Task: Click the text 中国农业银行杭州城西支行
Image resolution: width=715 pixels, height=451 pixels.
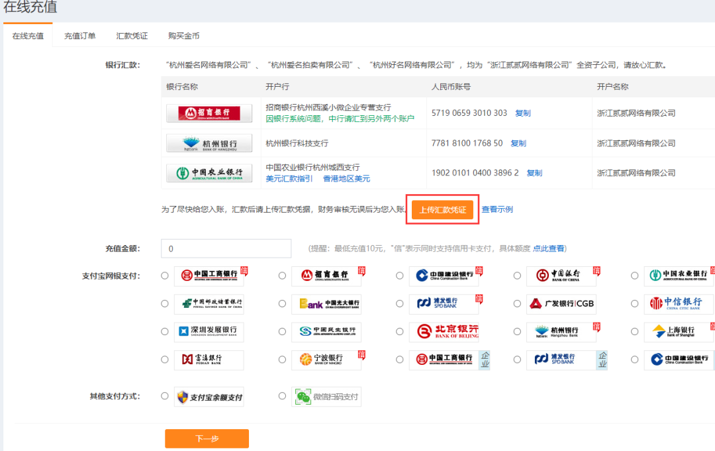Action: coord(312,168)
